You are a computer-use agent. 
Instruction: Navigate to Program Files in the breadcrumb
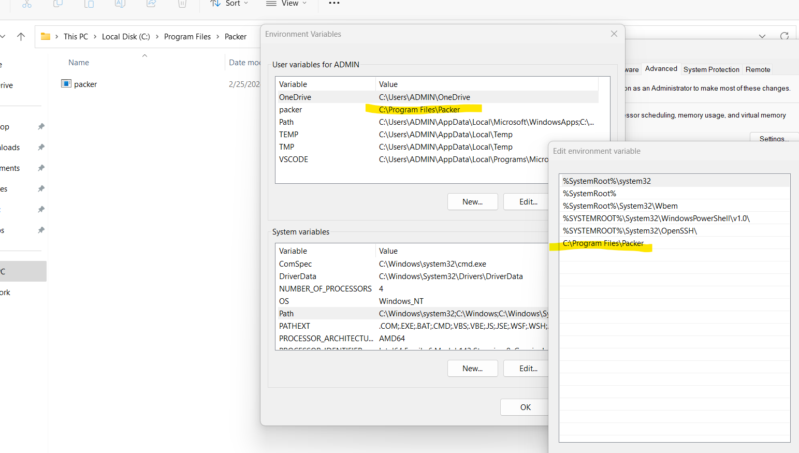[x=187, y=36]
